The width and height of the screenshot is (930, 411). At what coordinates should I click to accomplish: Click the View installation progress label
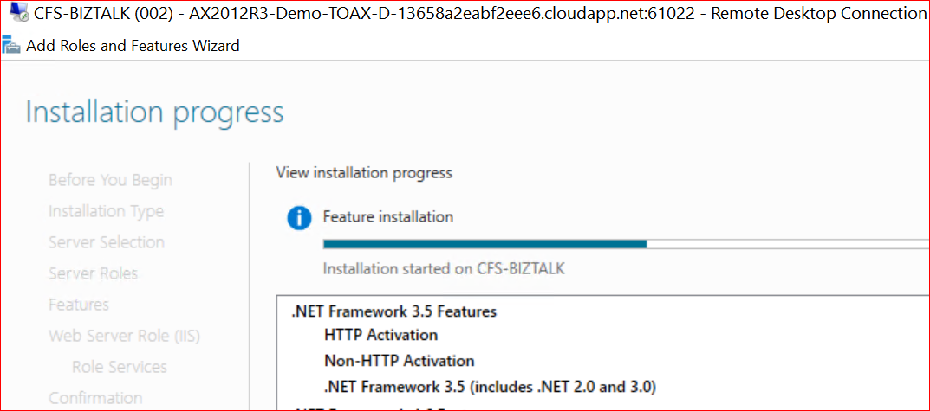tap(364, 173)
